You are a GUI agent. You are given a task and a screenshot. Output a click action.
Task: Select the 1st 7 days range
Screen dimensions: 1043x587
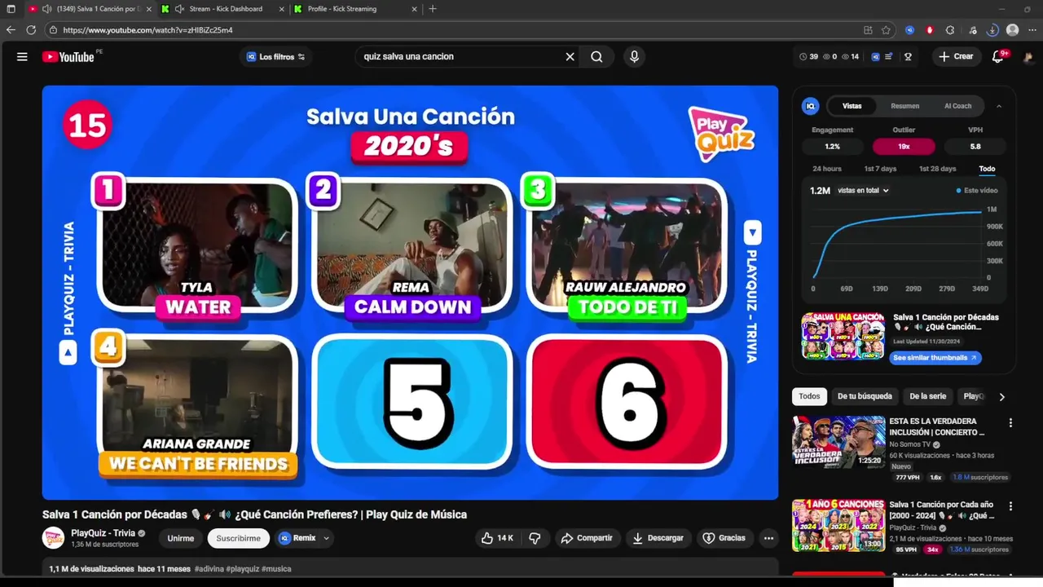coord(880,169)
